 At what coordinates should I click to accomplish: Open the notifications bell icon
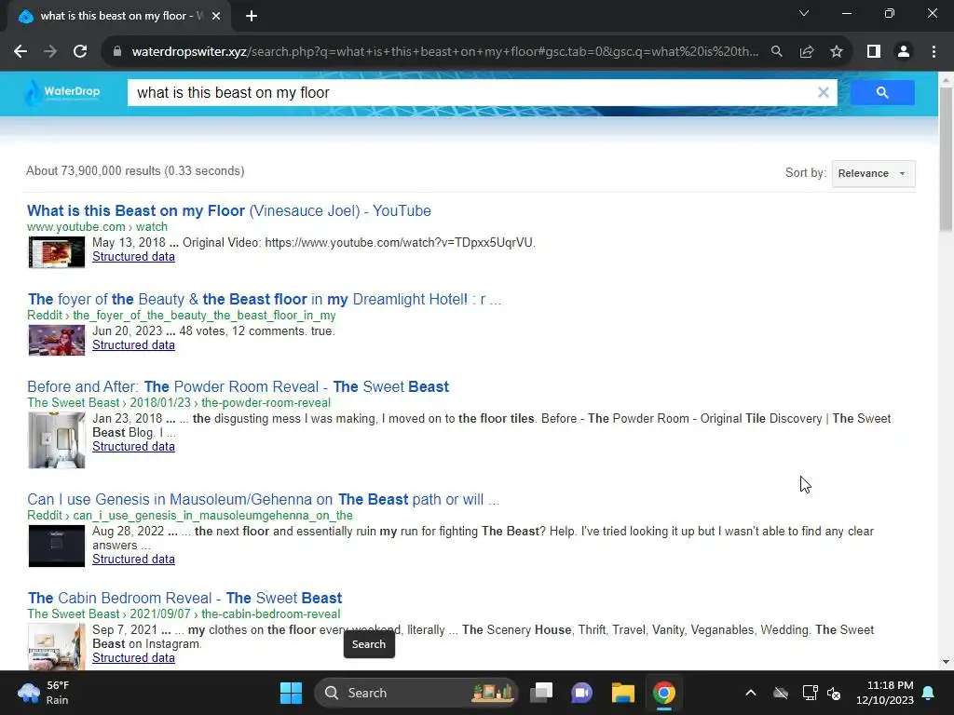(929, 693)
